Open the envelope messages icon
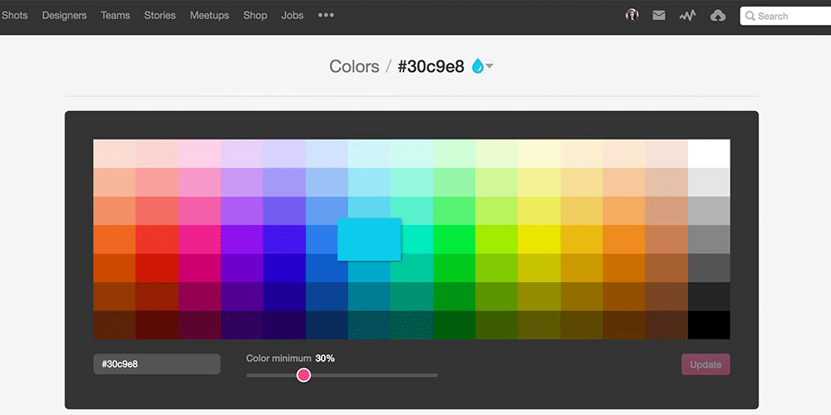 pyautogui.click(x=659, y=15)
